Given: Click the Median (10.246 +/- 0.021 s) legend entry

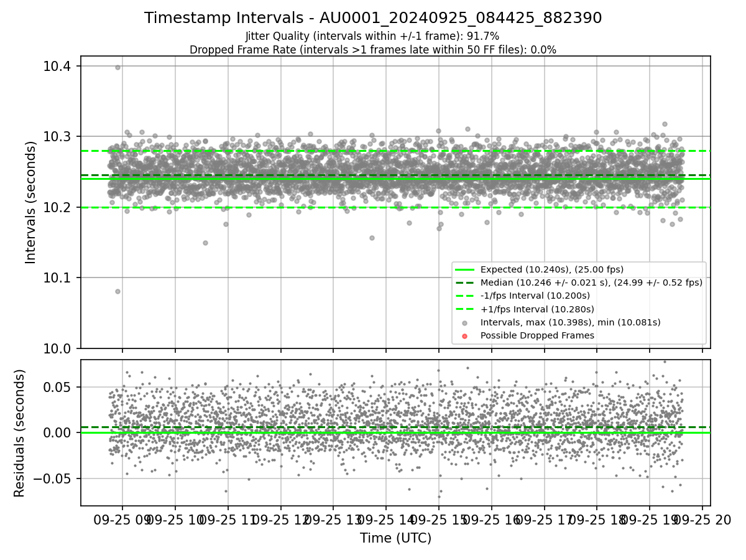Looking at the screenshot, I should pos(591,282).
